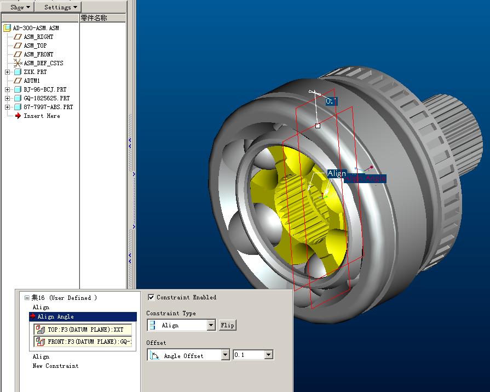Image resolution: width=490 pixels, height=392 pixels.
Task: Select the first Align constraint entry
Action: point(41,307)
